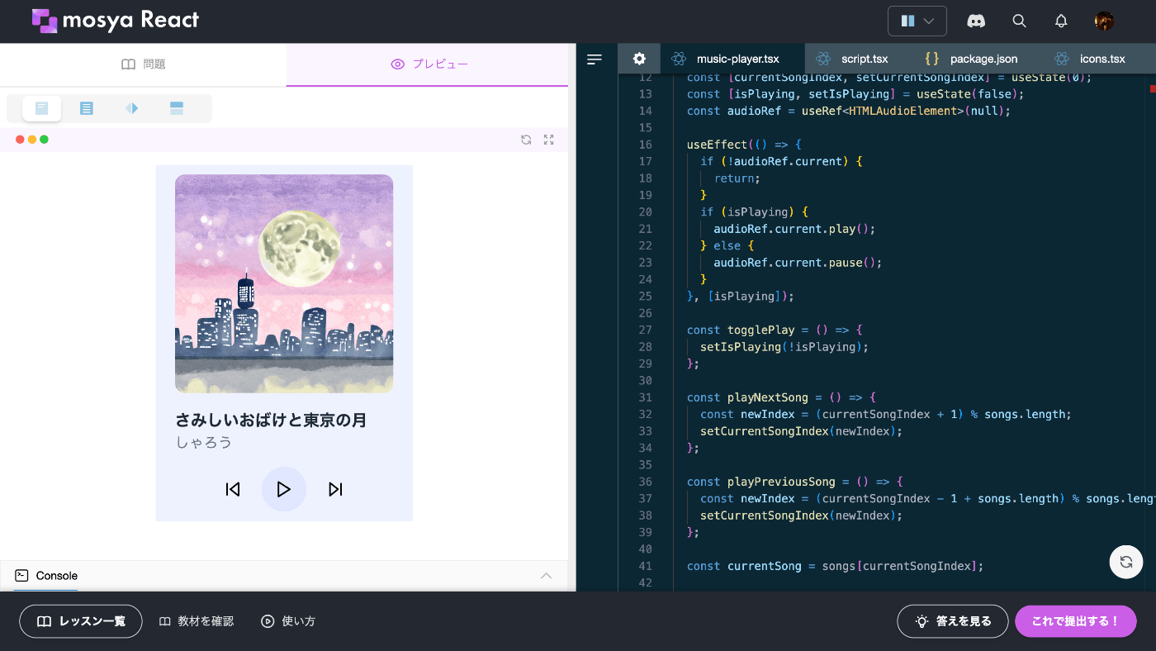This screenshot has width=1156, height=651.
Task: Select the second preview layout mode icon
Action: pyautogui.click(x=86, y=108)
